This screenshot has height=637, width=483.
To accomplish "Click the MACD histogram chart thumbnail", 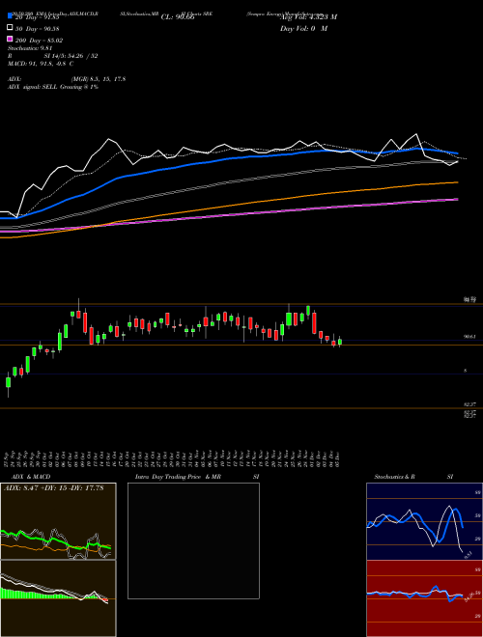I will pos(58,598).
